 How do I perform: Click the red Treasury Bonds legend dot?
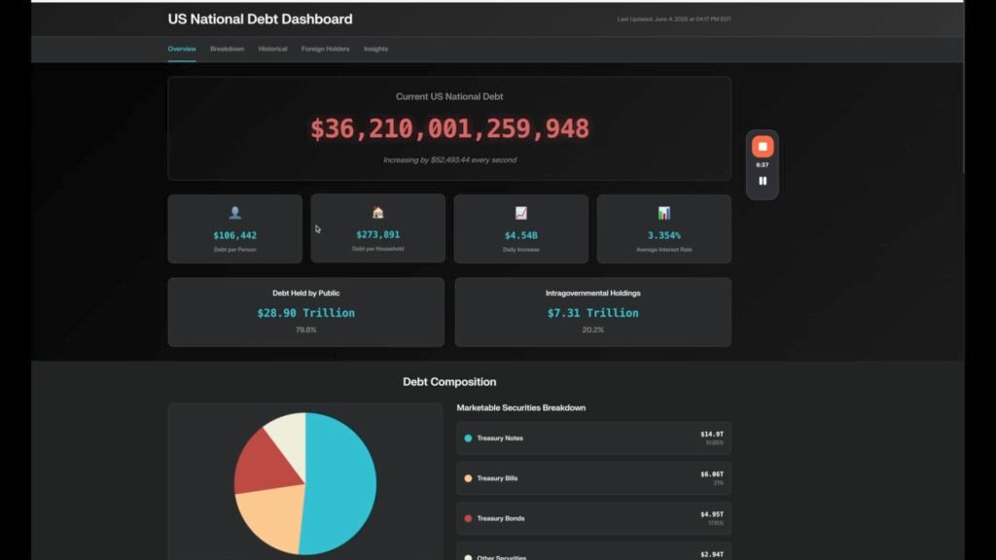468,518
